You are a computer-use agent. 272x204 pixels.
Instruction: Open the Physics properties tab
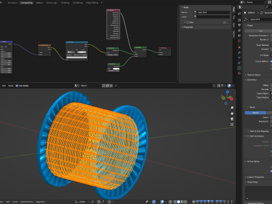(x=239, y=63)
